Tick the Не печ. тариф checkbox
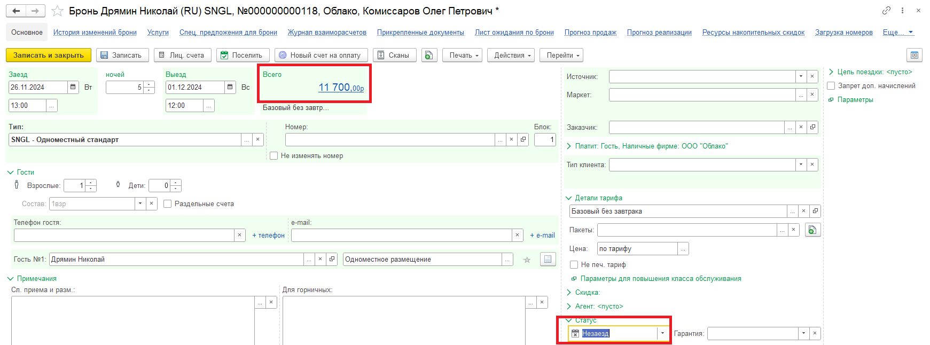This screenshot has height=345, width=930. coord(574,265)
